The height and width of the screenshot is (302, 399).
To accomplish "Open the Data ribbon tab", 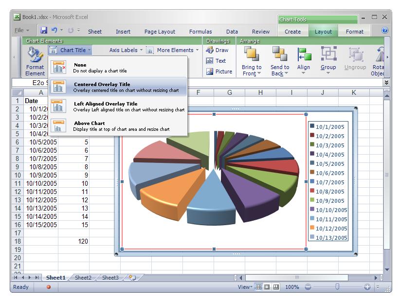I will pyautogui.click(x=232, y=32).
